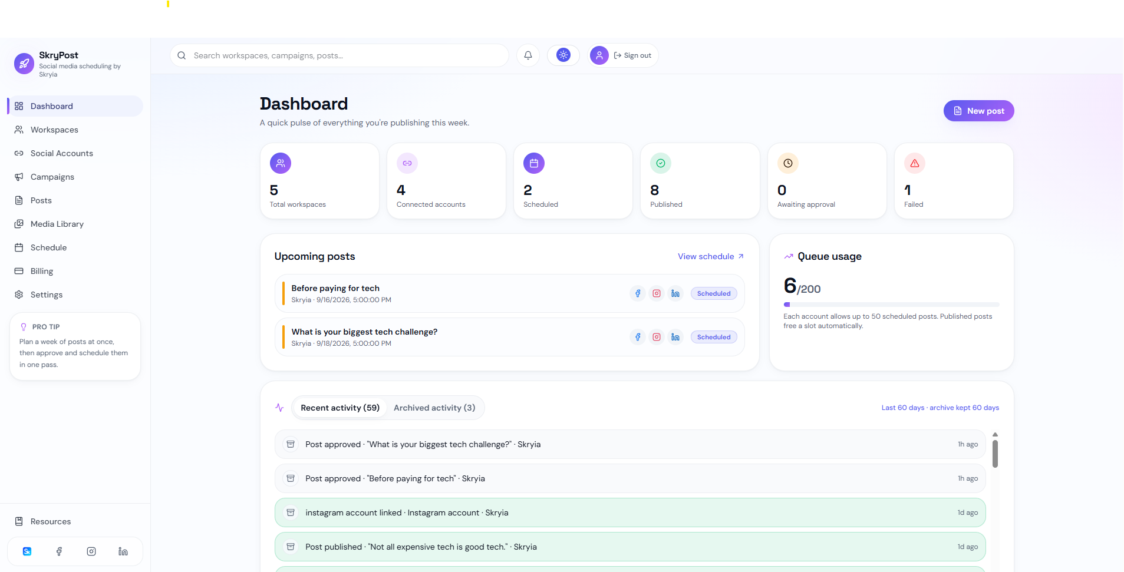The image size is (1124, 572).
Task: Open Resources in the sidebar
Action: [75, 521]
